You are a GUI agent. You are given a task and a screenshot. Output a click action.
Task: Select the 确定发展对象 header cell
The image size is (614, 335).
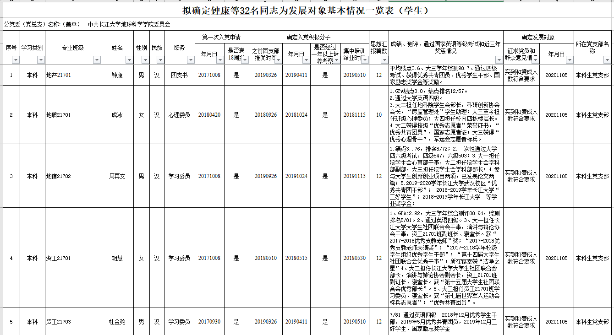coord(538,37)
